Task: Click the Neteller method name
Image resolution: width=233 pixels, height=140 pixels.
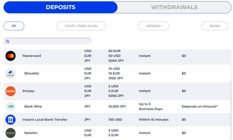Action: 31,133
